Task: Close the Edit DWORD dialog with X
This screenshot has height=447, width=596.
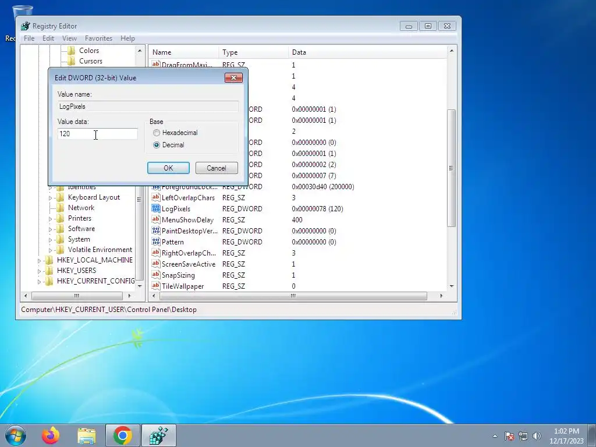Action: click(234, 78)
